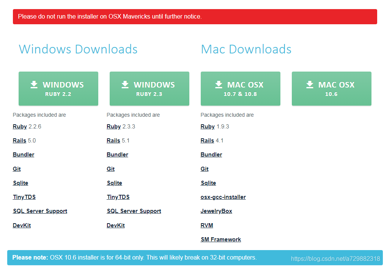Click download arrow icon on Windows Ruby 2.2
This screenshot has height=266, width=384.
click(x=34, y=84)
